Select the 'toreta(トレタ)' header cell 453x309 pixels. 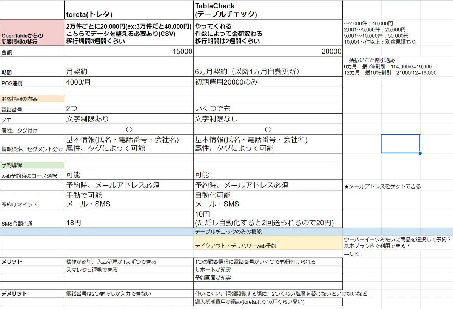click(x=129, y=10)
